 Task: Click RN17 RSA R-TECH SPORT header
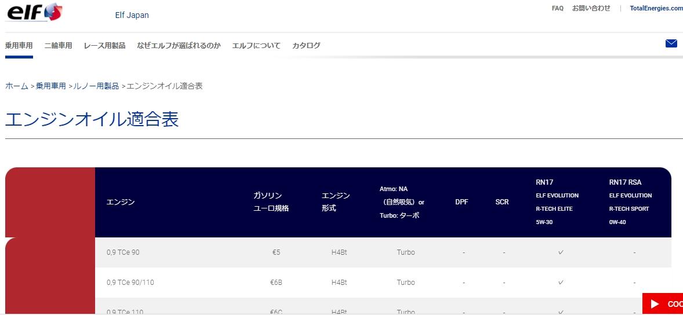tap(630, 202)
